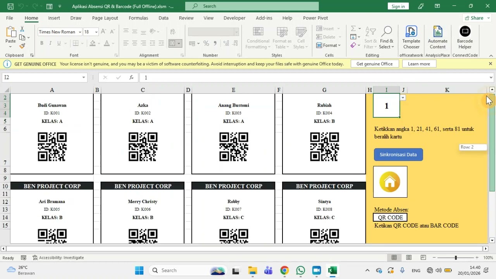The image size is (496, 279).
Task: Click the Save icon in title bar
Action: click(x=10, y=6)
